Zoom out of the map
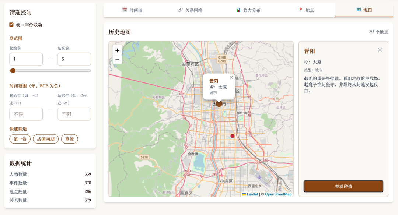398x215 pixels. click(117, 60)
